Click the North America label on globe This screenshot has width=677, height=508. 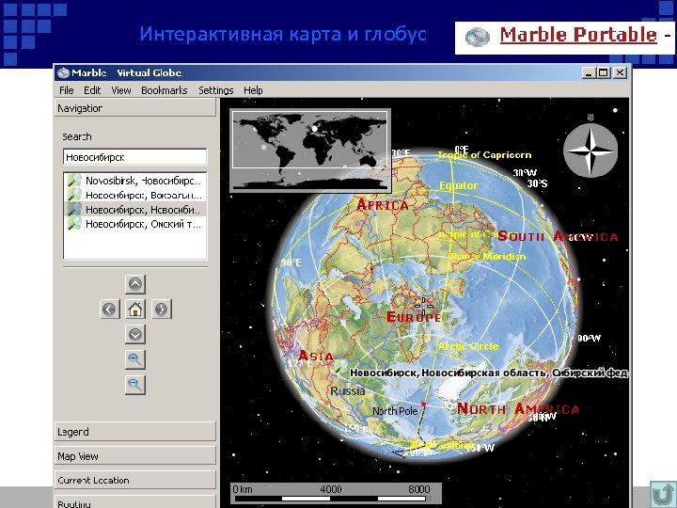(x=518, y=408)
